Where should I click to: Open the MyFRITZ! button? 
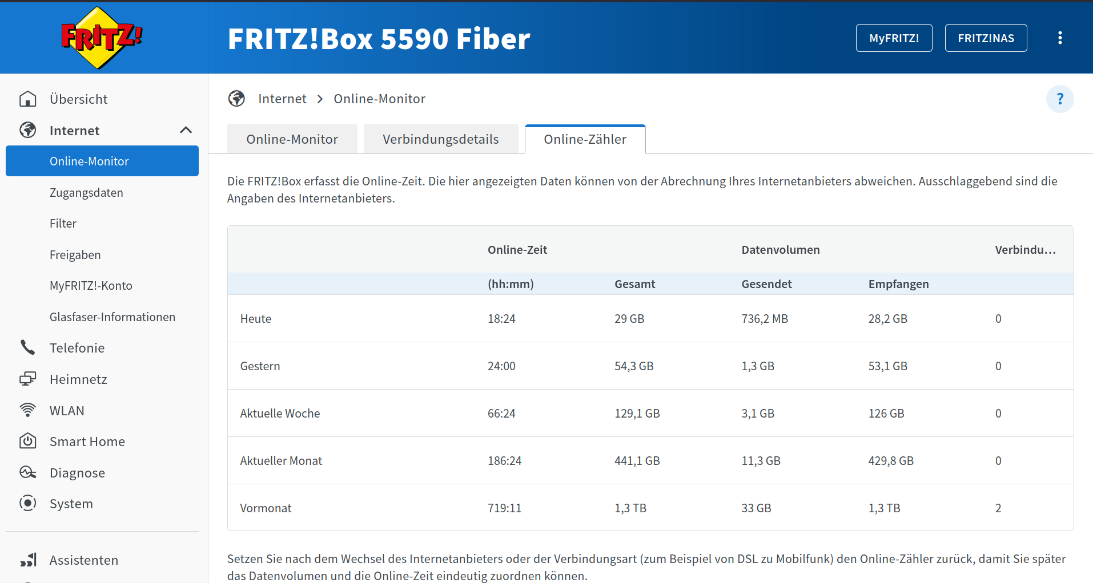point(894,38)
